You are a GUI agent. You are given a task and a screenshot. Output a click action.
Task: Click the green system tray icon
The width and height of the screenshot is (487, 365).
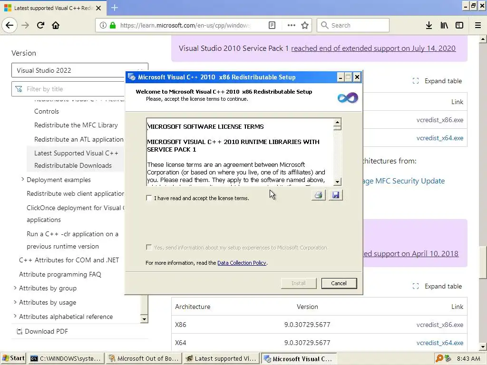pos(448,358)
